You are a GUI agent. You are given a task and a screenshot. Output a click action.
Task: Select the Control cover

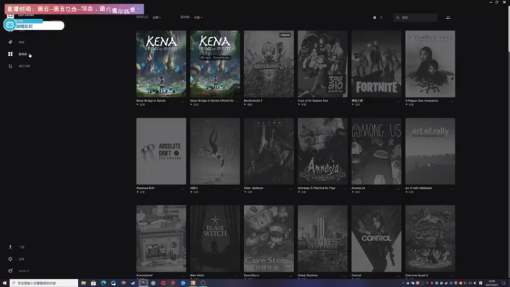[376, 239]
